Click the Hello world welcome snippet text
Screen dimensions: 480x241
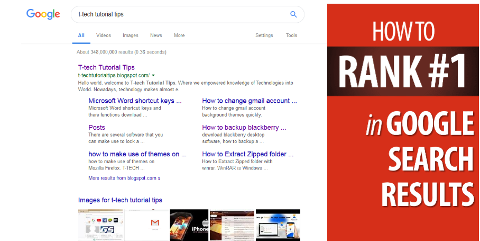186,86
